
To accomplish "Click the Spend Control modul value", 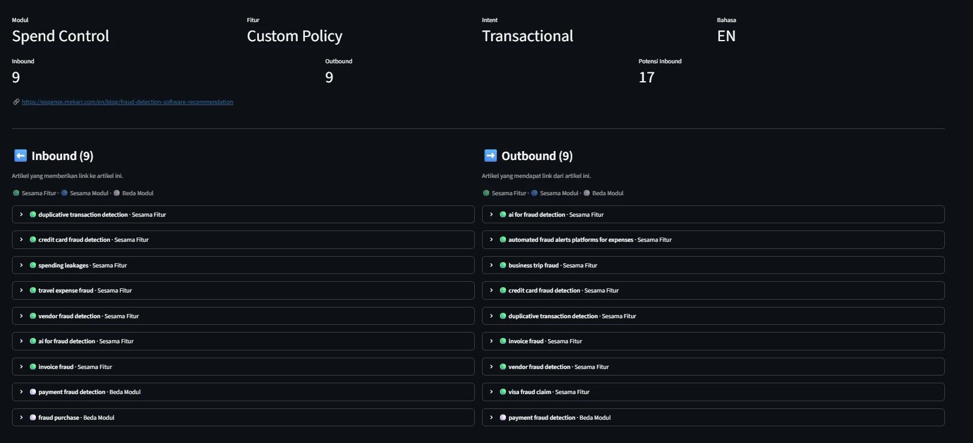I will point(60,36).
